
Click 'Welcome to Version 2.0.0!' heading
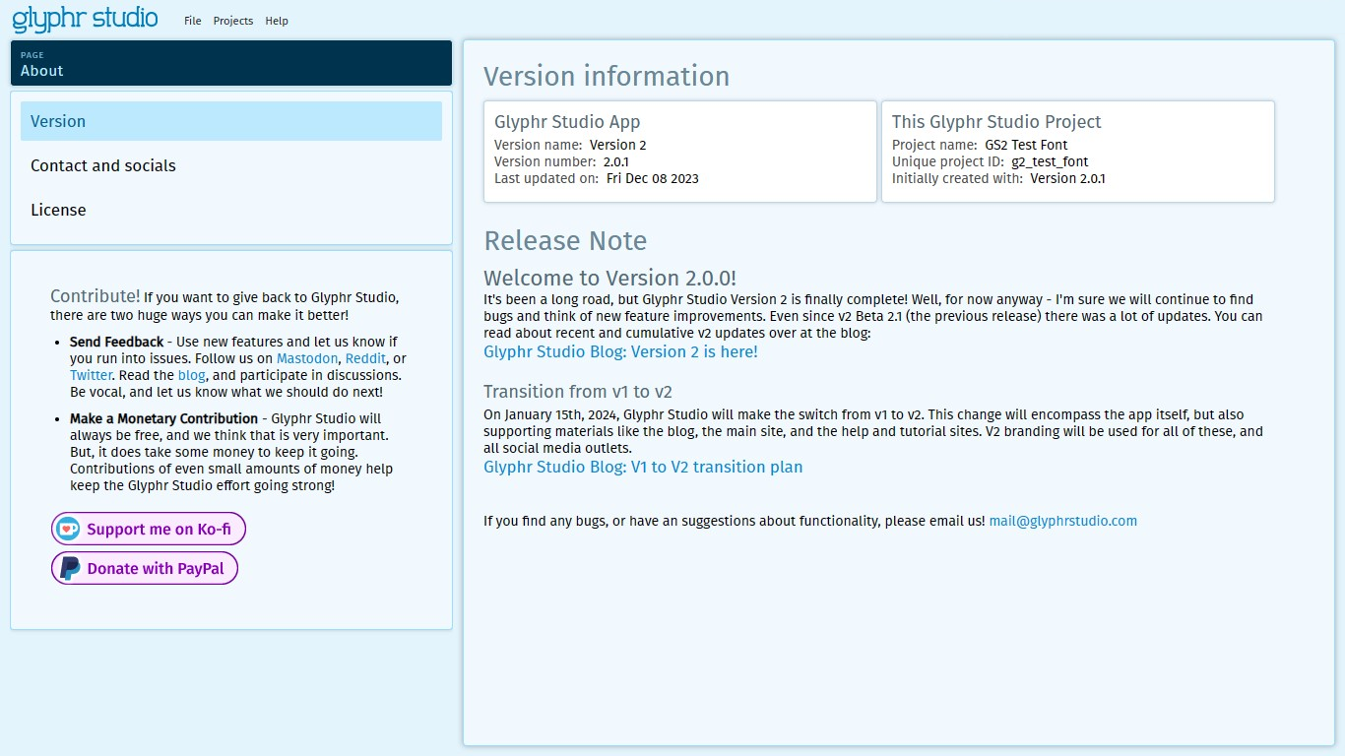(x=609, y=278)
